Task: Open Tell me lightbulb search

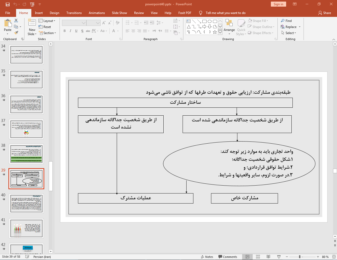Action: pos(201,13)
